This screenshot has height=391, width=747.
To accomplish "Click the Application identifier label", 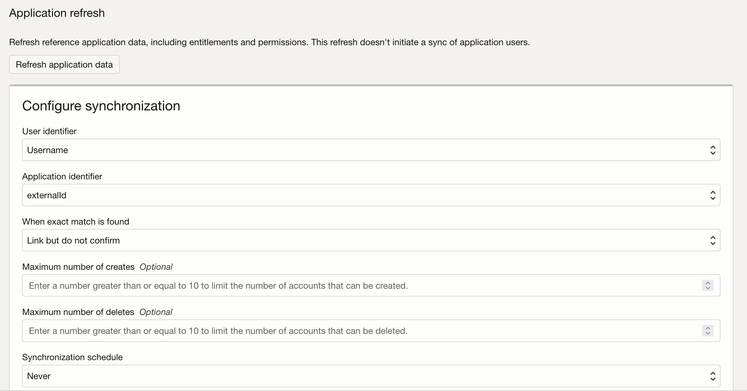I will point(62,176).
